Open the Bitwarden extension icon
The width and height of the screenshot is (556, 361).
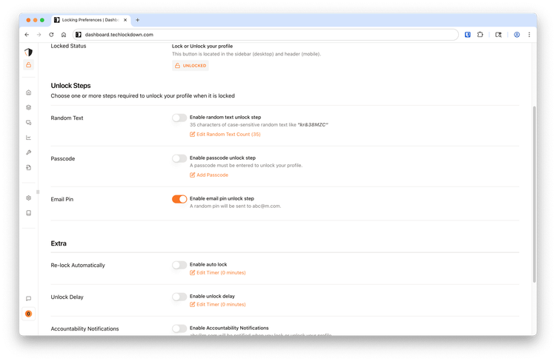pyautogui.click(x=469, y=34)
